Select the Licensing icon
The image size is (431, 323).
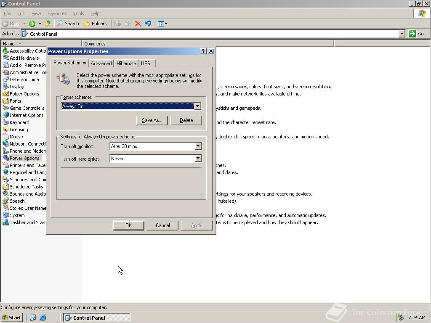coord(6,130)
